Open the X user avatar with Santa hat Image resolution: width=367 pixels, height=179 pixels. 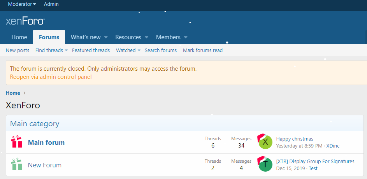coord(265,142)
